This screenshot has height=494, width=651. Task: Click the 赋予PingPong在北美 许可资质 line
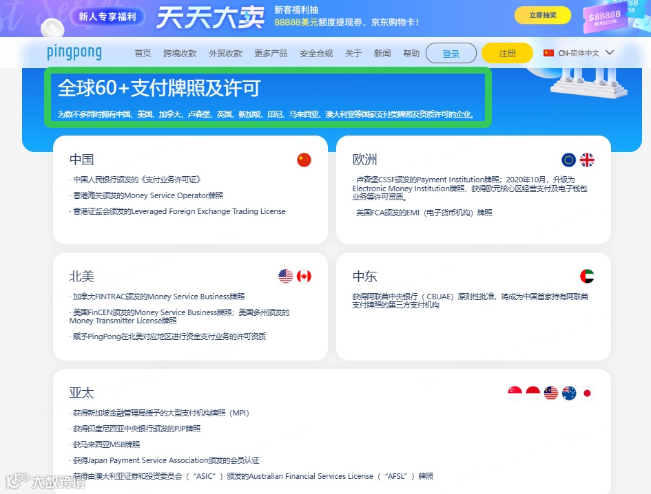click(x=167, y=336)
